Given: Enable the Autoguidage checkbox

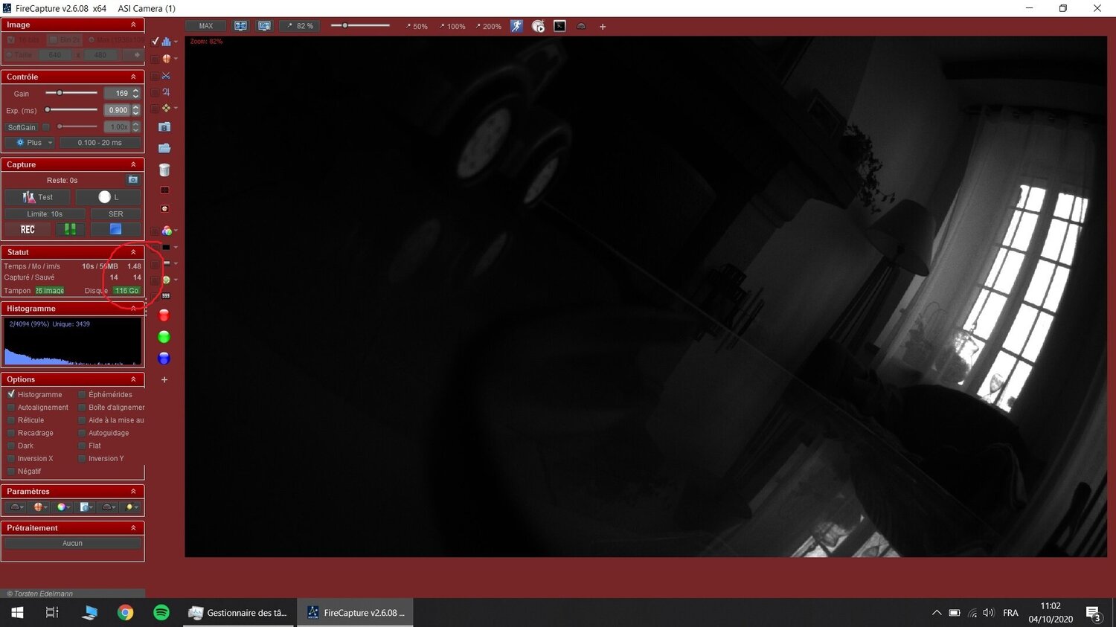Looking at the screenshot, I should tap(83, 433).
